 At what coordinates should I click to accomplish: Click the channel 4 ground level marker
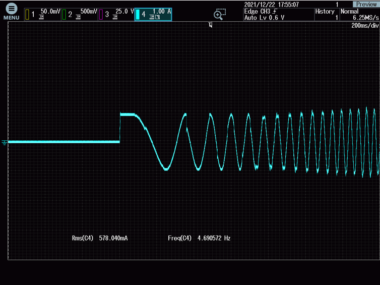tap(5, 142)
